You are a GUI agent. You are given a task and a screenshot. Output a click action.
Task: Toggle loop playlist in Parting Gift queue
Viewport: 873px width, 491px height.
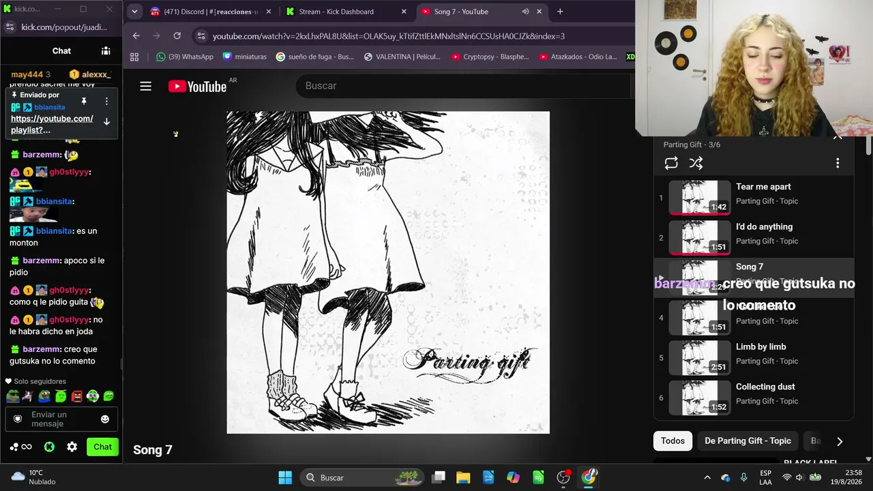pos(671,163)
